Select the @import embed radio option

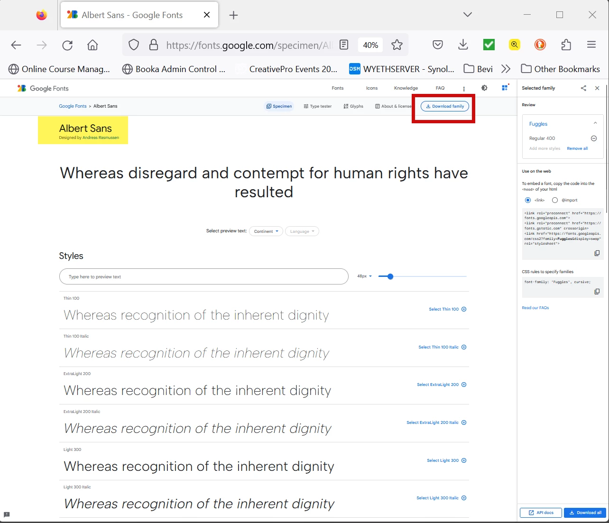(x=555, y=200)
